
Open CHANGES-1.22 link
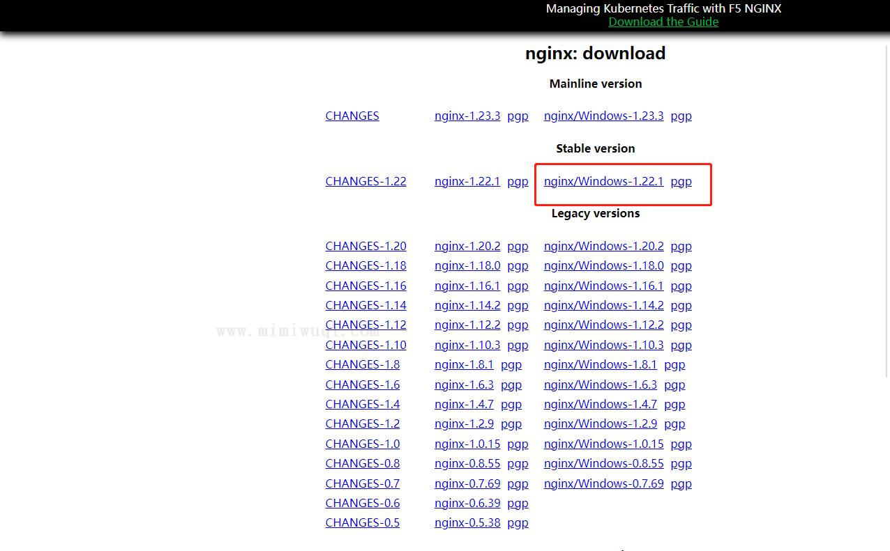click(x=365, y=181)
